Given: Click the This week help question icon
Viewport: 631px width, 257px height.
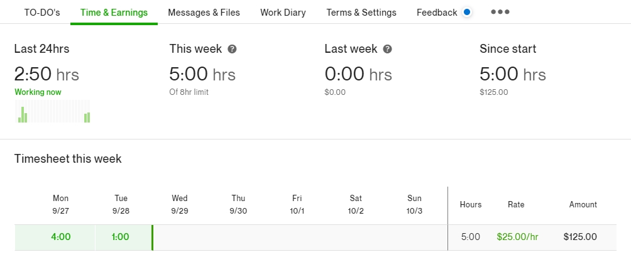Looking at the screenshot, I should (x=232, y=49).
